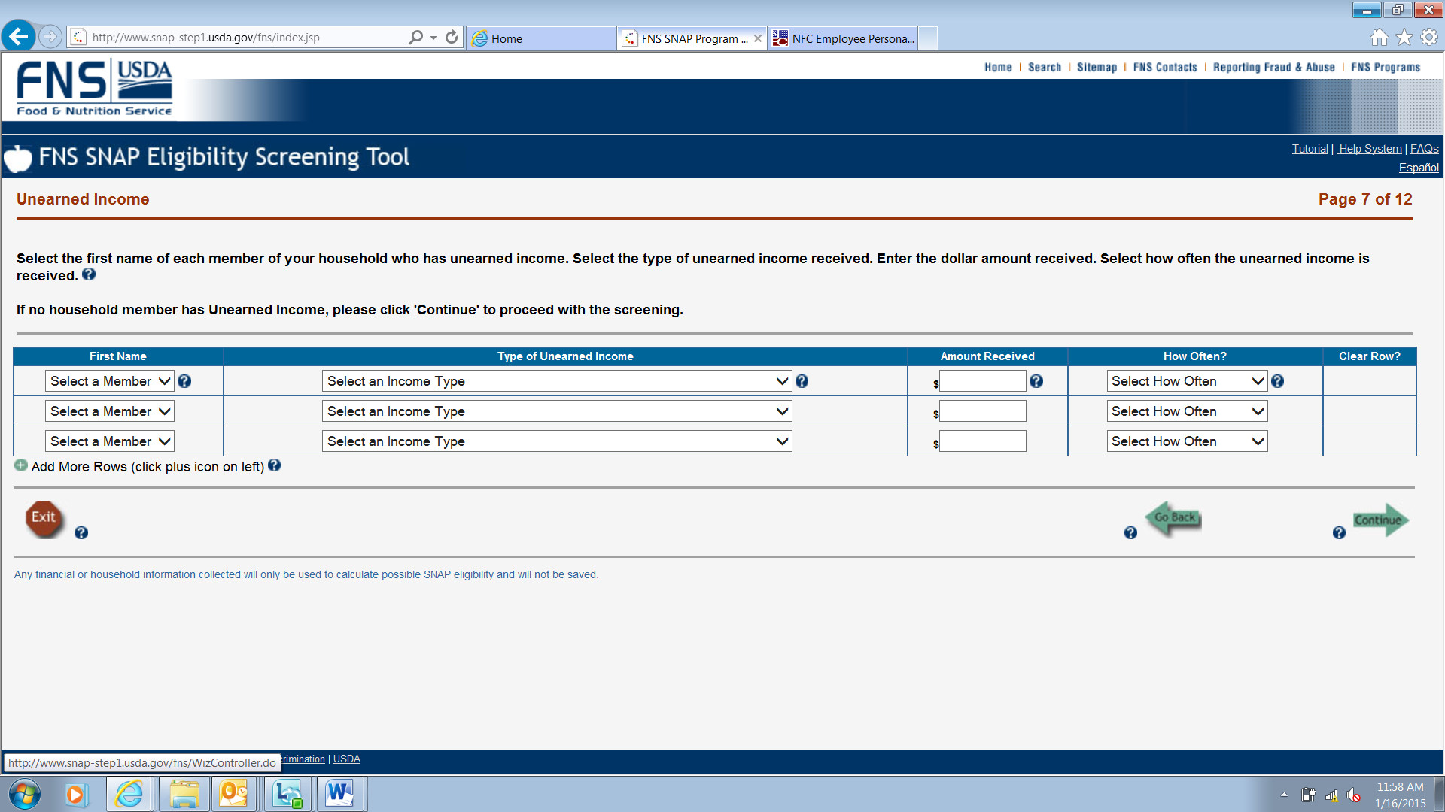
Task: Click help icon next to Income Type dropdown
Action: (x=802, y=382)
